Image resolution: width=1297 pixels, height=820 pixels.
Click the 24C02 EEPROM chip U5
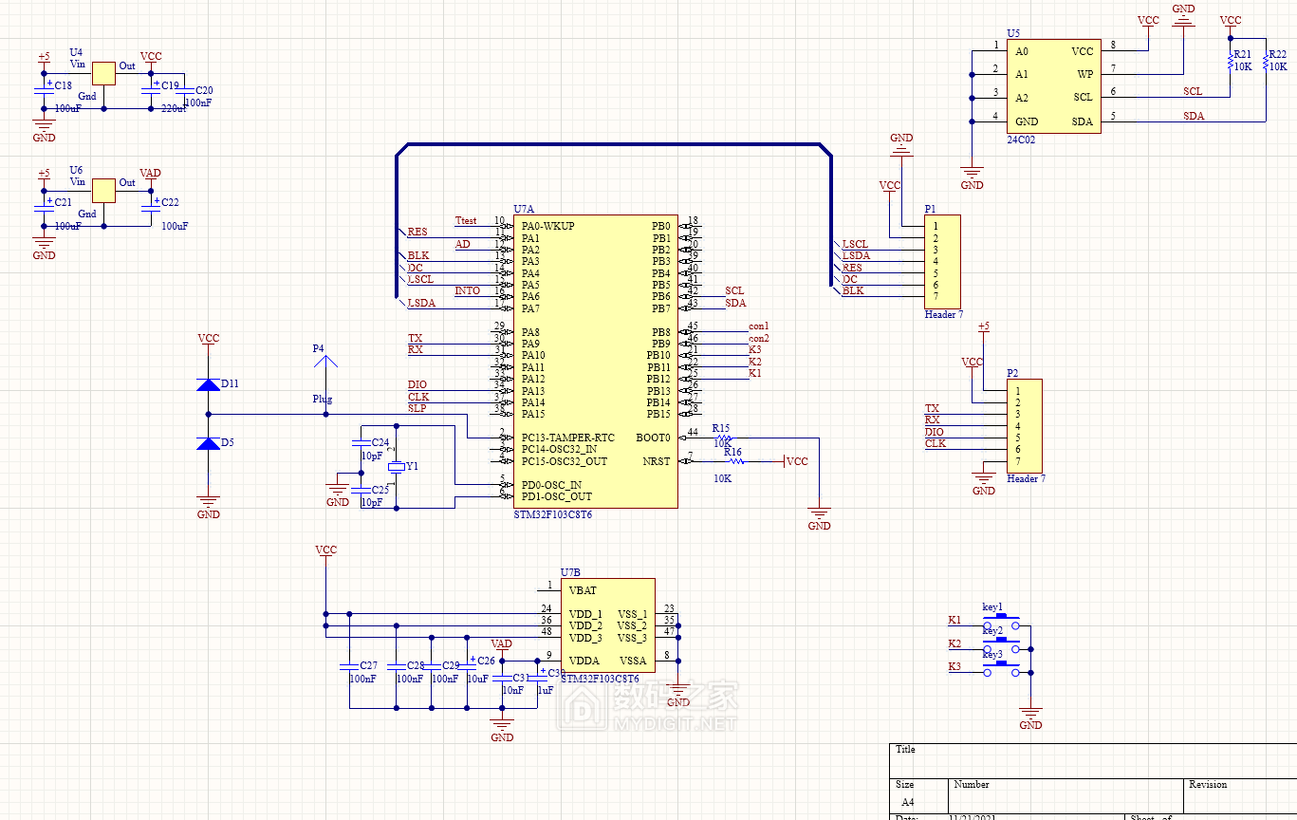tap(1053, 86)
